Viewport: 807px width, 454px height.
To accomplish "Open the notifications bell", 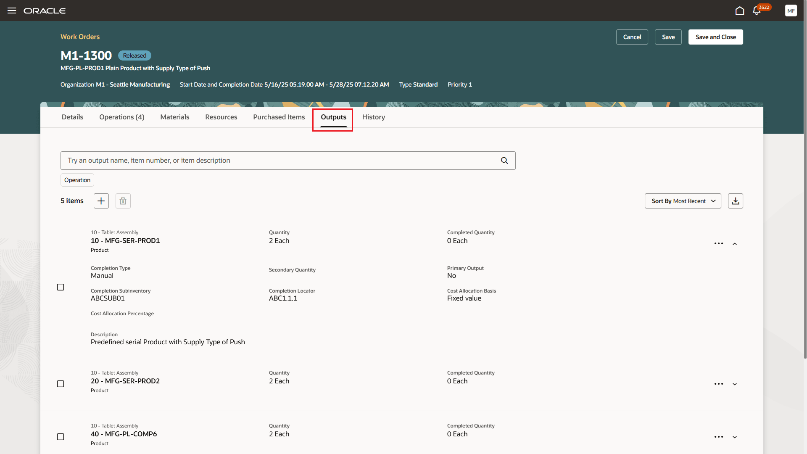I will (757, 11).
